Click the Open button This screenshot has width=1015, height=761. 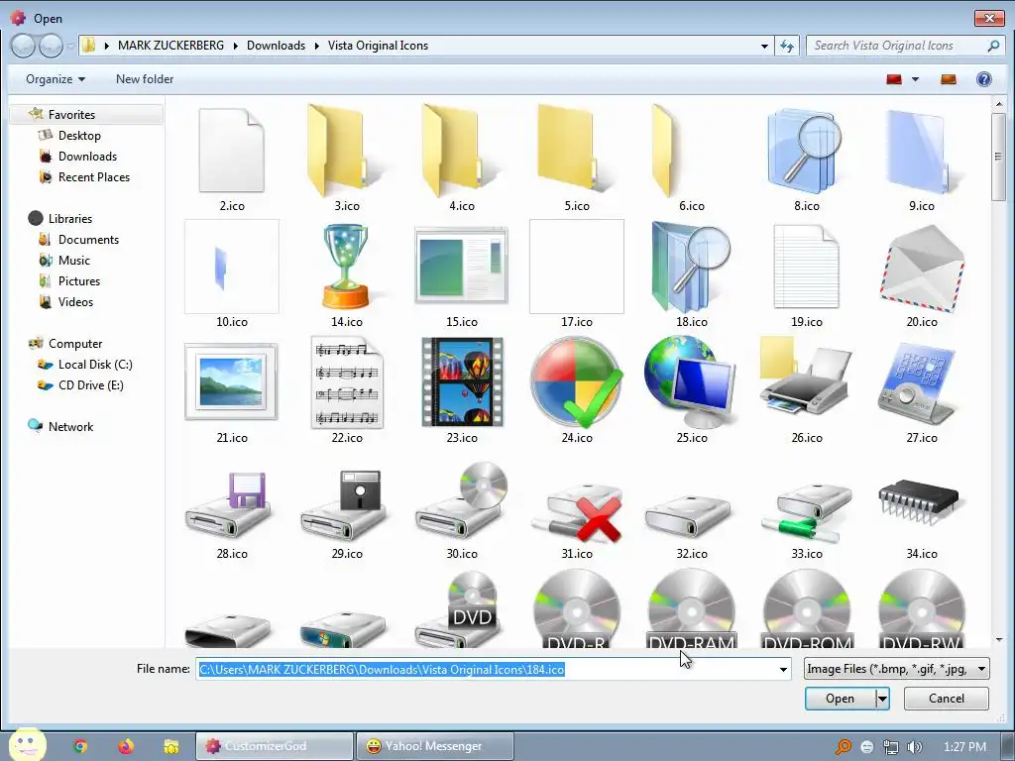[x=840, y=699]
